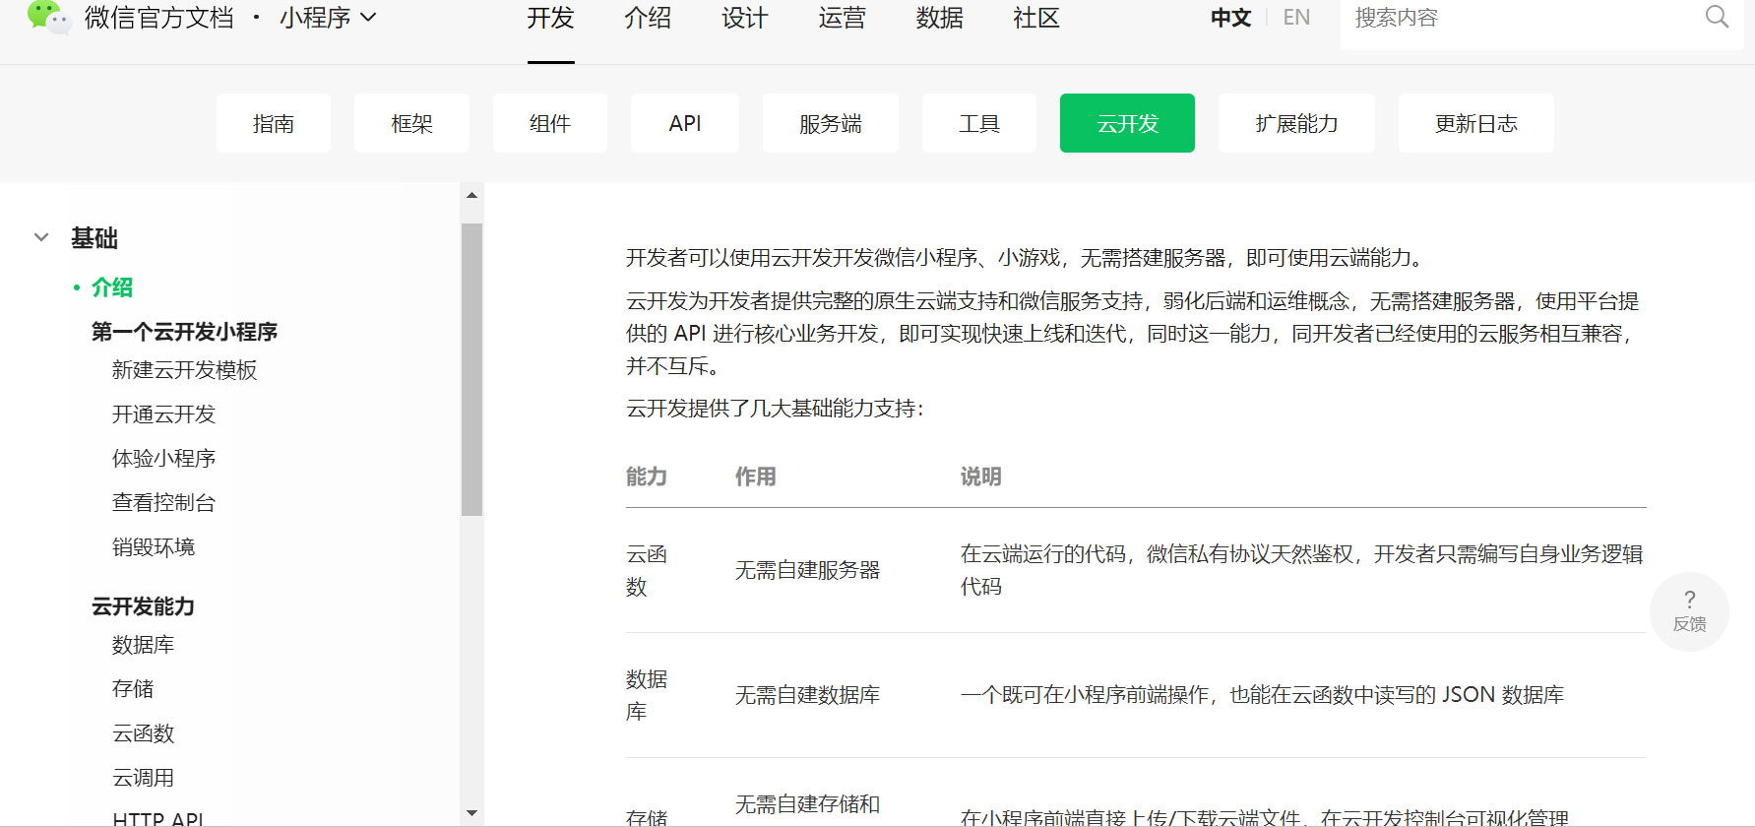Open 开通云开发 in sidebar
The height and width of the screenshot is (827, 1755).
coord(163,414)
